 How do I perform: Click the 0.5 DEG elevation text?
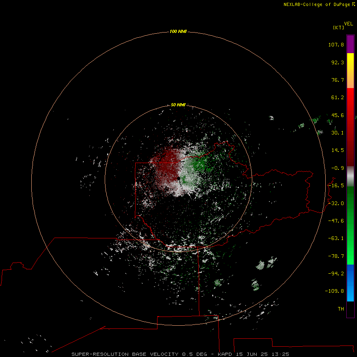click(194, 354)
